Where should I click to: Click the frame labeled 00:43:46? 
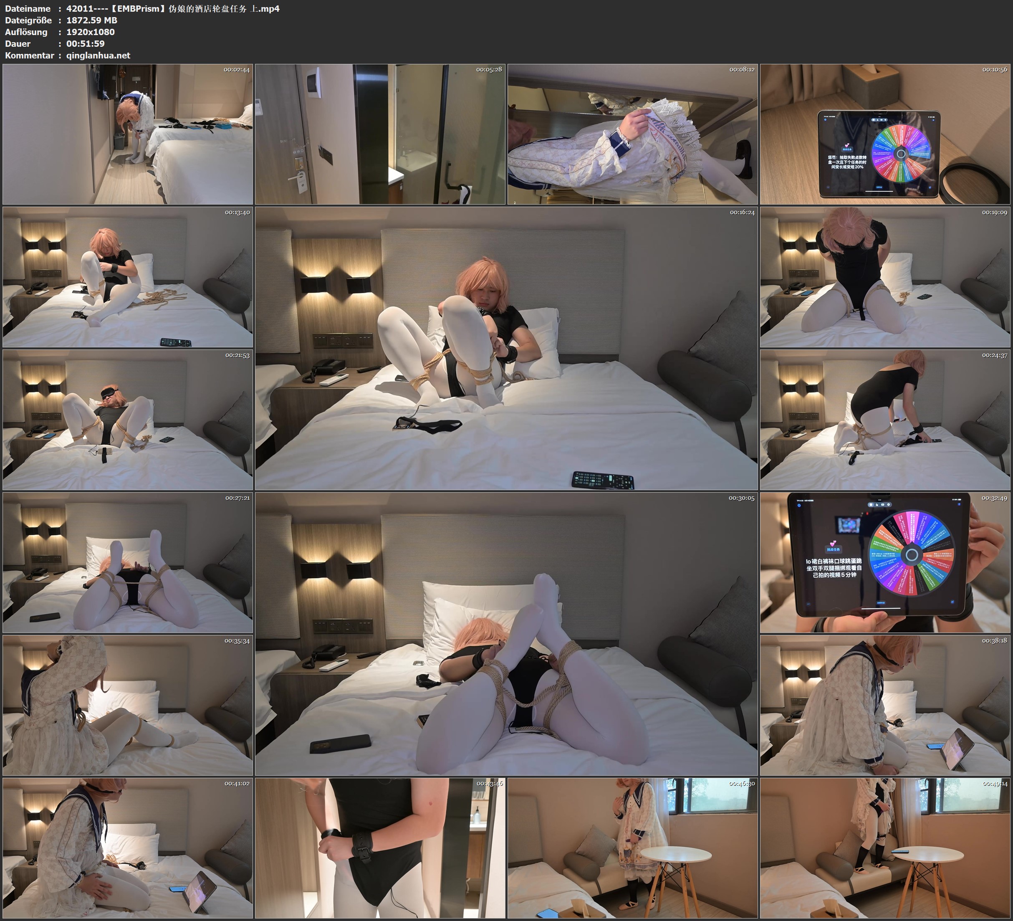tap(380, 848)
